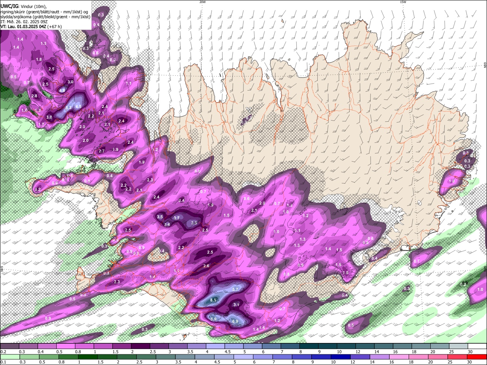Click the 3.6 precipitation value label
The image size is (487, 365).
[167, 225]
